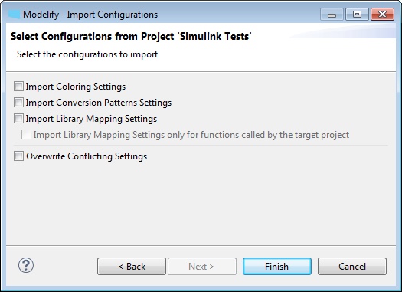Tick the box for functions called by target project
Image resolution: width=402 pixels, height=292 pixels.
point(26,135)
